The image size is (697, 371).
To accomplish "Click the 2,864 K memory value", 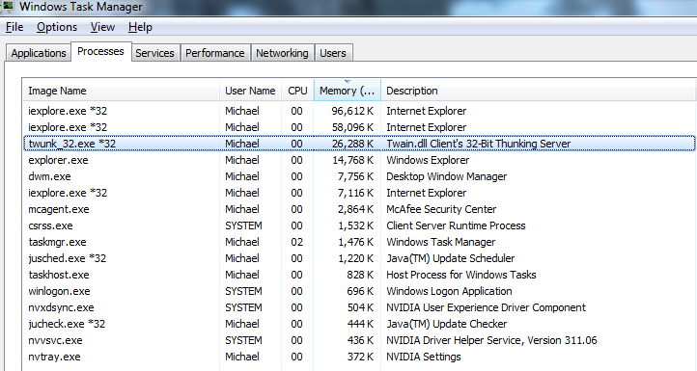I will coord(355,209).
